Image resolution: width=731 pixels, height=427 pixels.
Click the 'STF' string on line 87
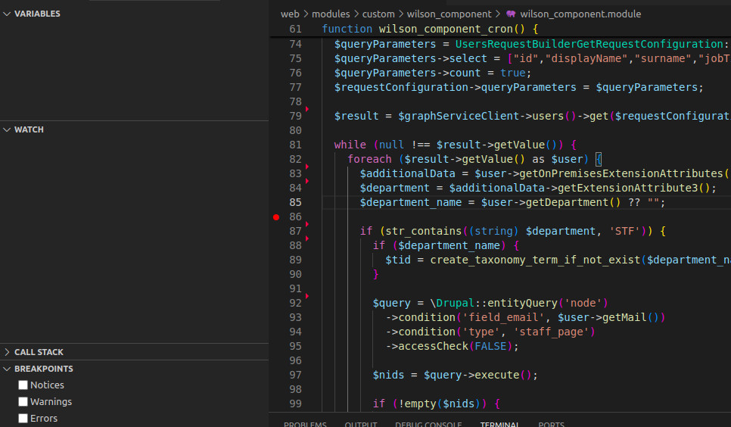point(624,231)
